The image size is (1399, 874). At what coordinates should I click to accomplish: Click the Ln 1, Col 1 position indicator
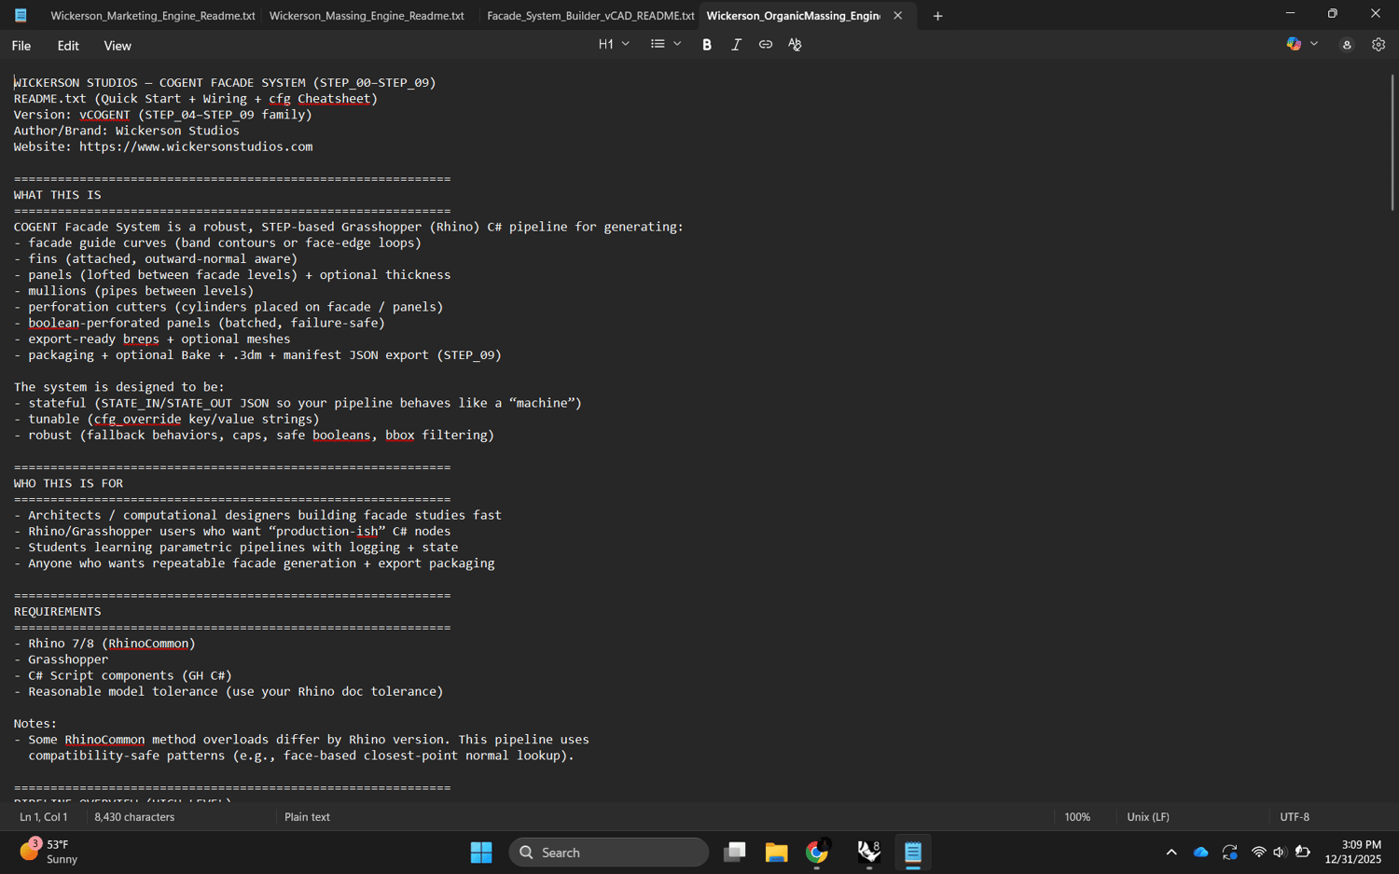(x=44, y=817)
